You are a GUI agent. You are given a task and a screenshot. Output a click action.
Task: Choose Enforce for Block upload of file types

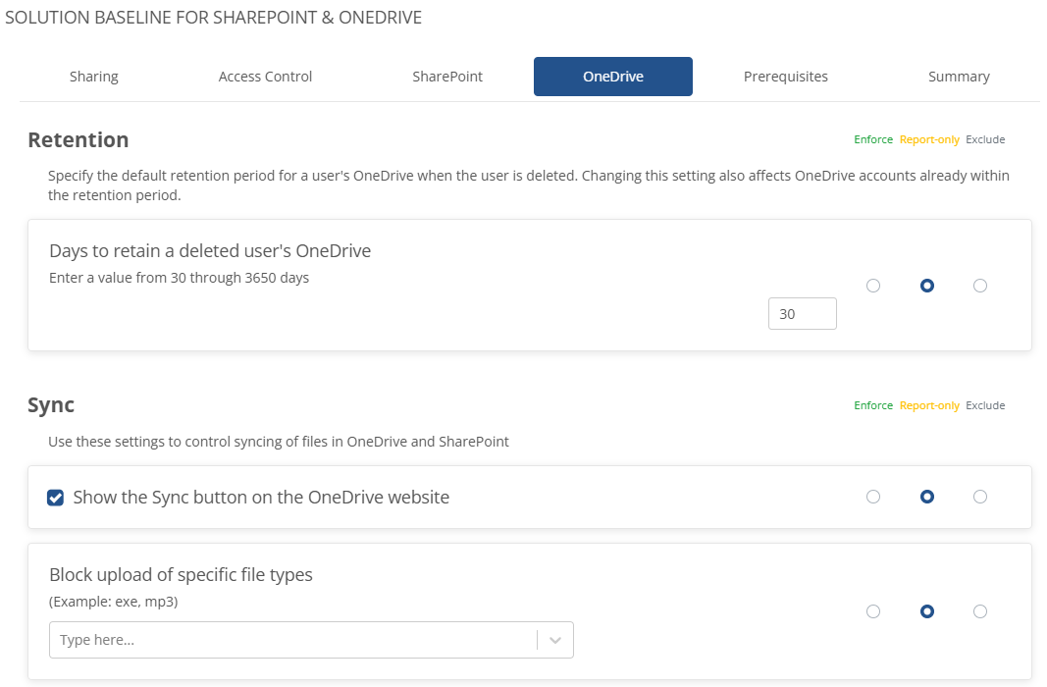873,611
